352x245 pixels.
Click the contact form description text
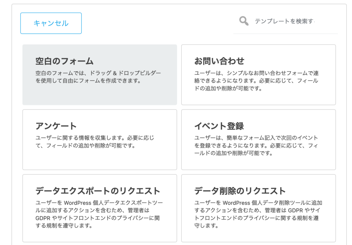[256, 81]
